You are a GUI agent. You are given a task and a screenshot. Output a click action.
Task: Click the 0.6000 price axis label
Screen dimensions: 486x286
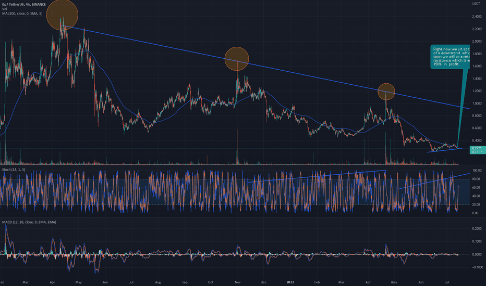pos(477,128)
